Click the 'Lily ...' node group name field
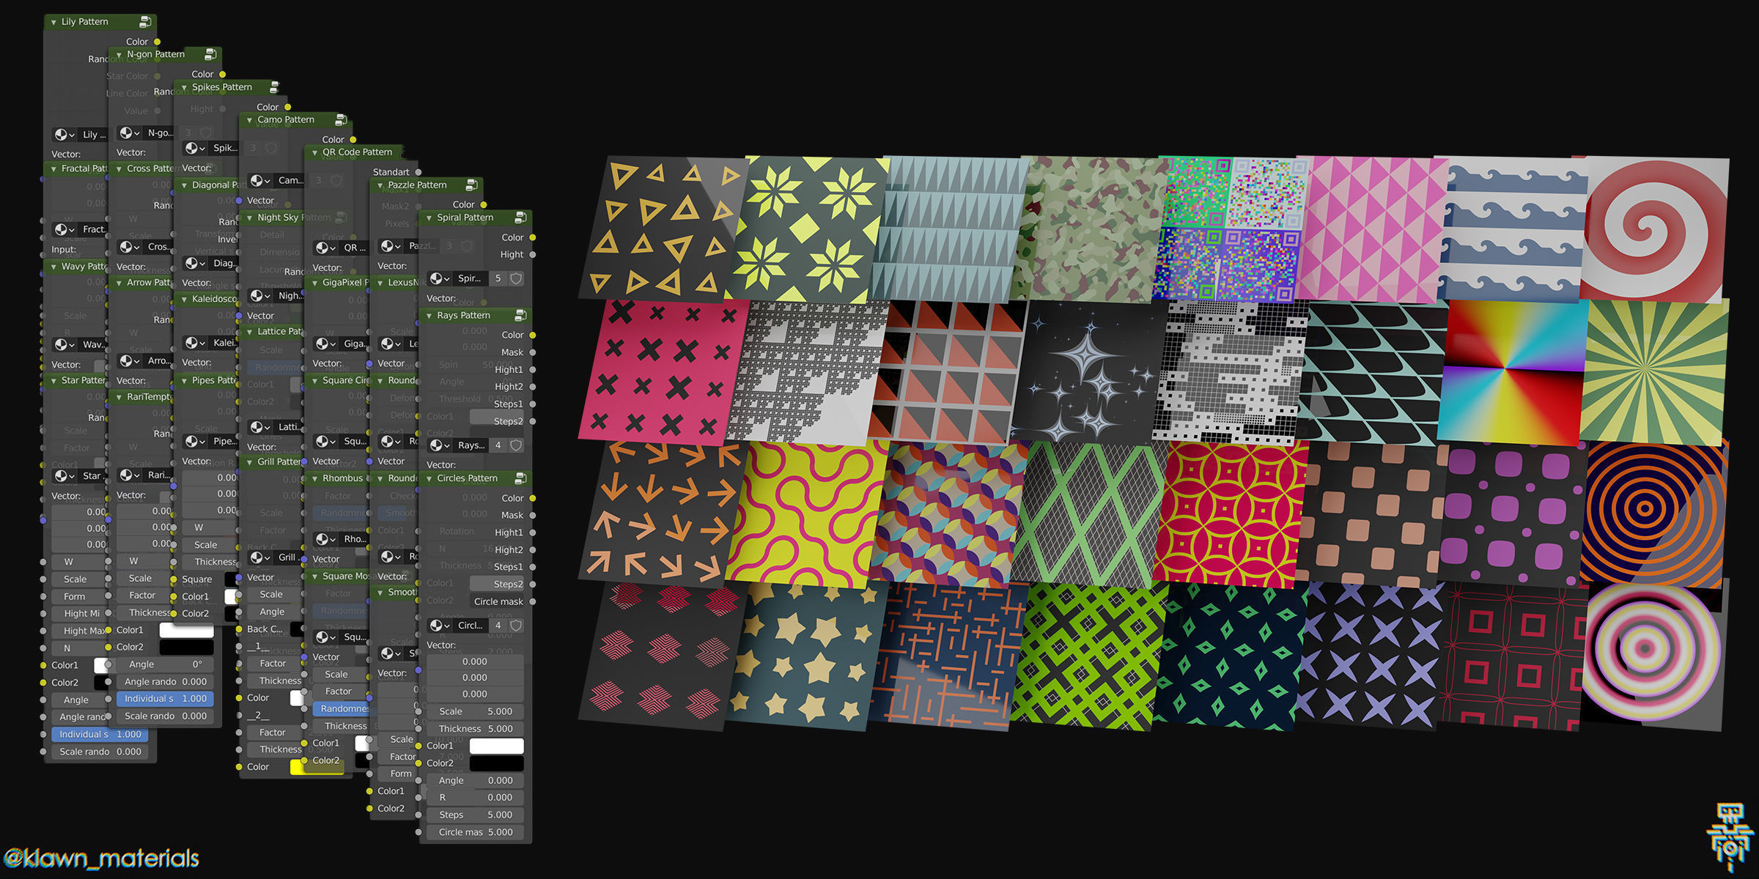 (x=94, y=135)
